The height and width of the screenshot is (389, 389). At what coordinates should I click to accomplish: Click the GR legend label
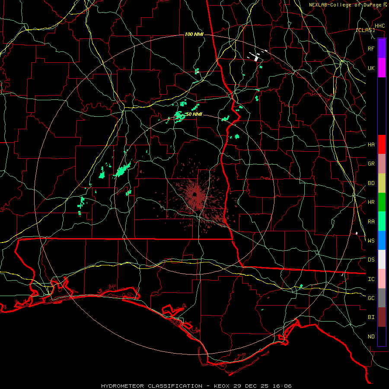tap(371, 164)
